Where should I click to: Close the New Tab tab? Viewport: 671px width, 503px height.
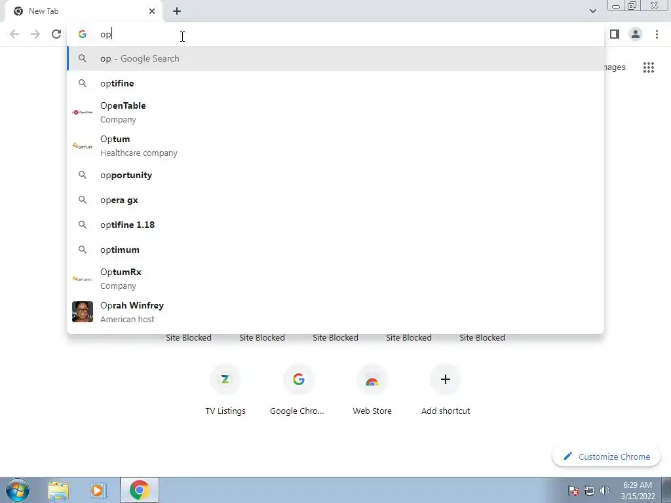coord(152,11)
